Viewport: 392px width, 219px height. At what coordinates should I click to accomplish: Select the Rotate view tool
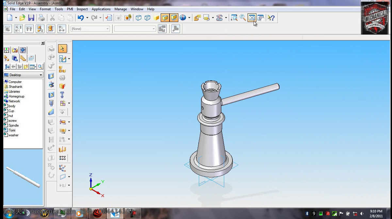[x=220, y=18]
